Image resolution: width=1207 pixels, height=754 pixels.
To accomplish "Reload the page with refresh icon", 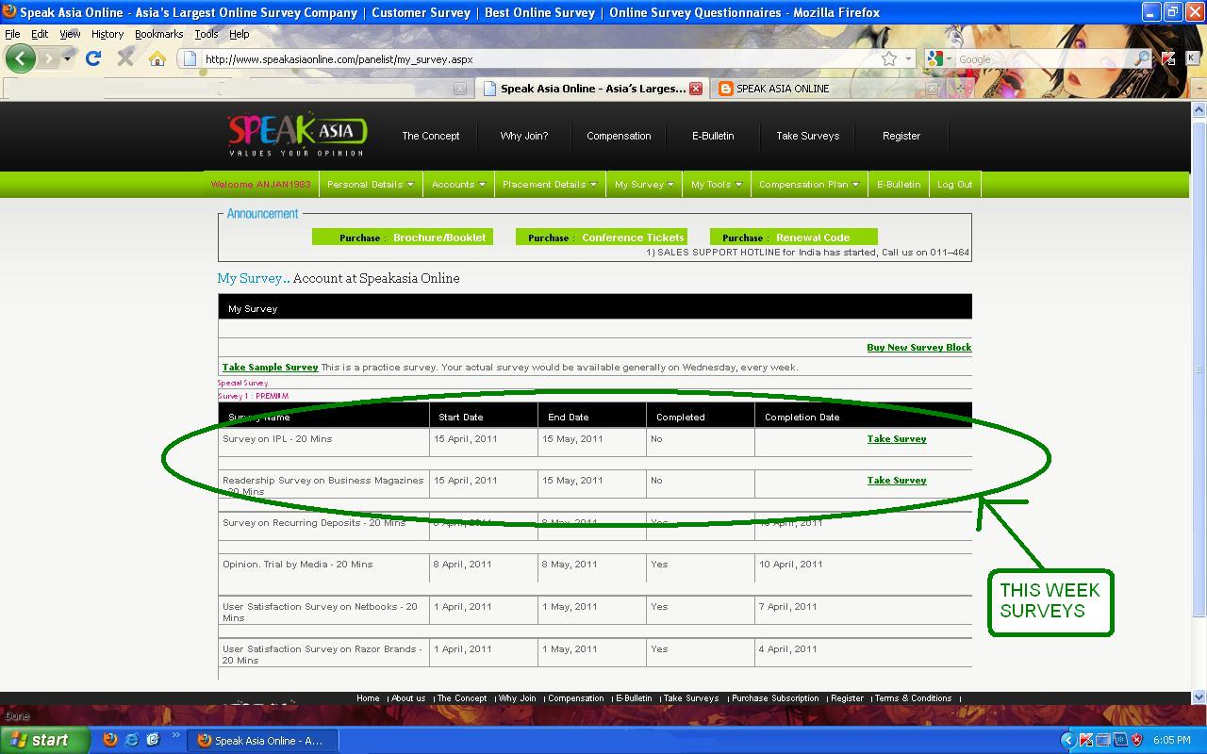I will [92, 58].
